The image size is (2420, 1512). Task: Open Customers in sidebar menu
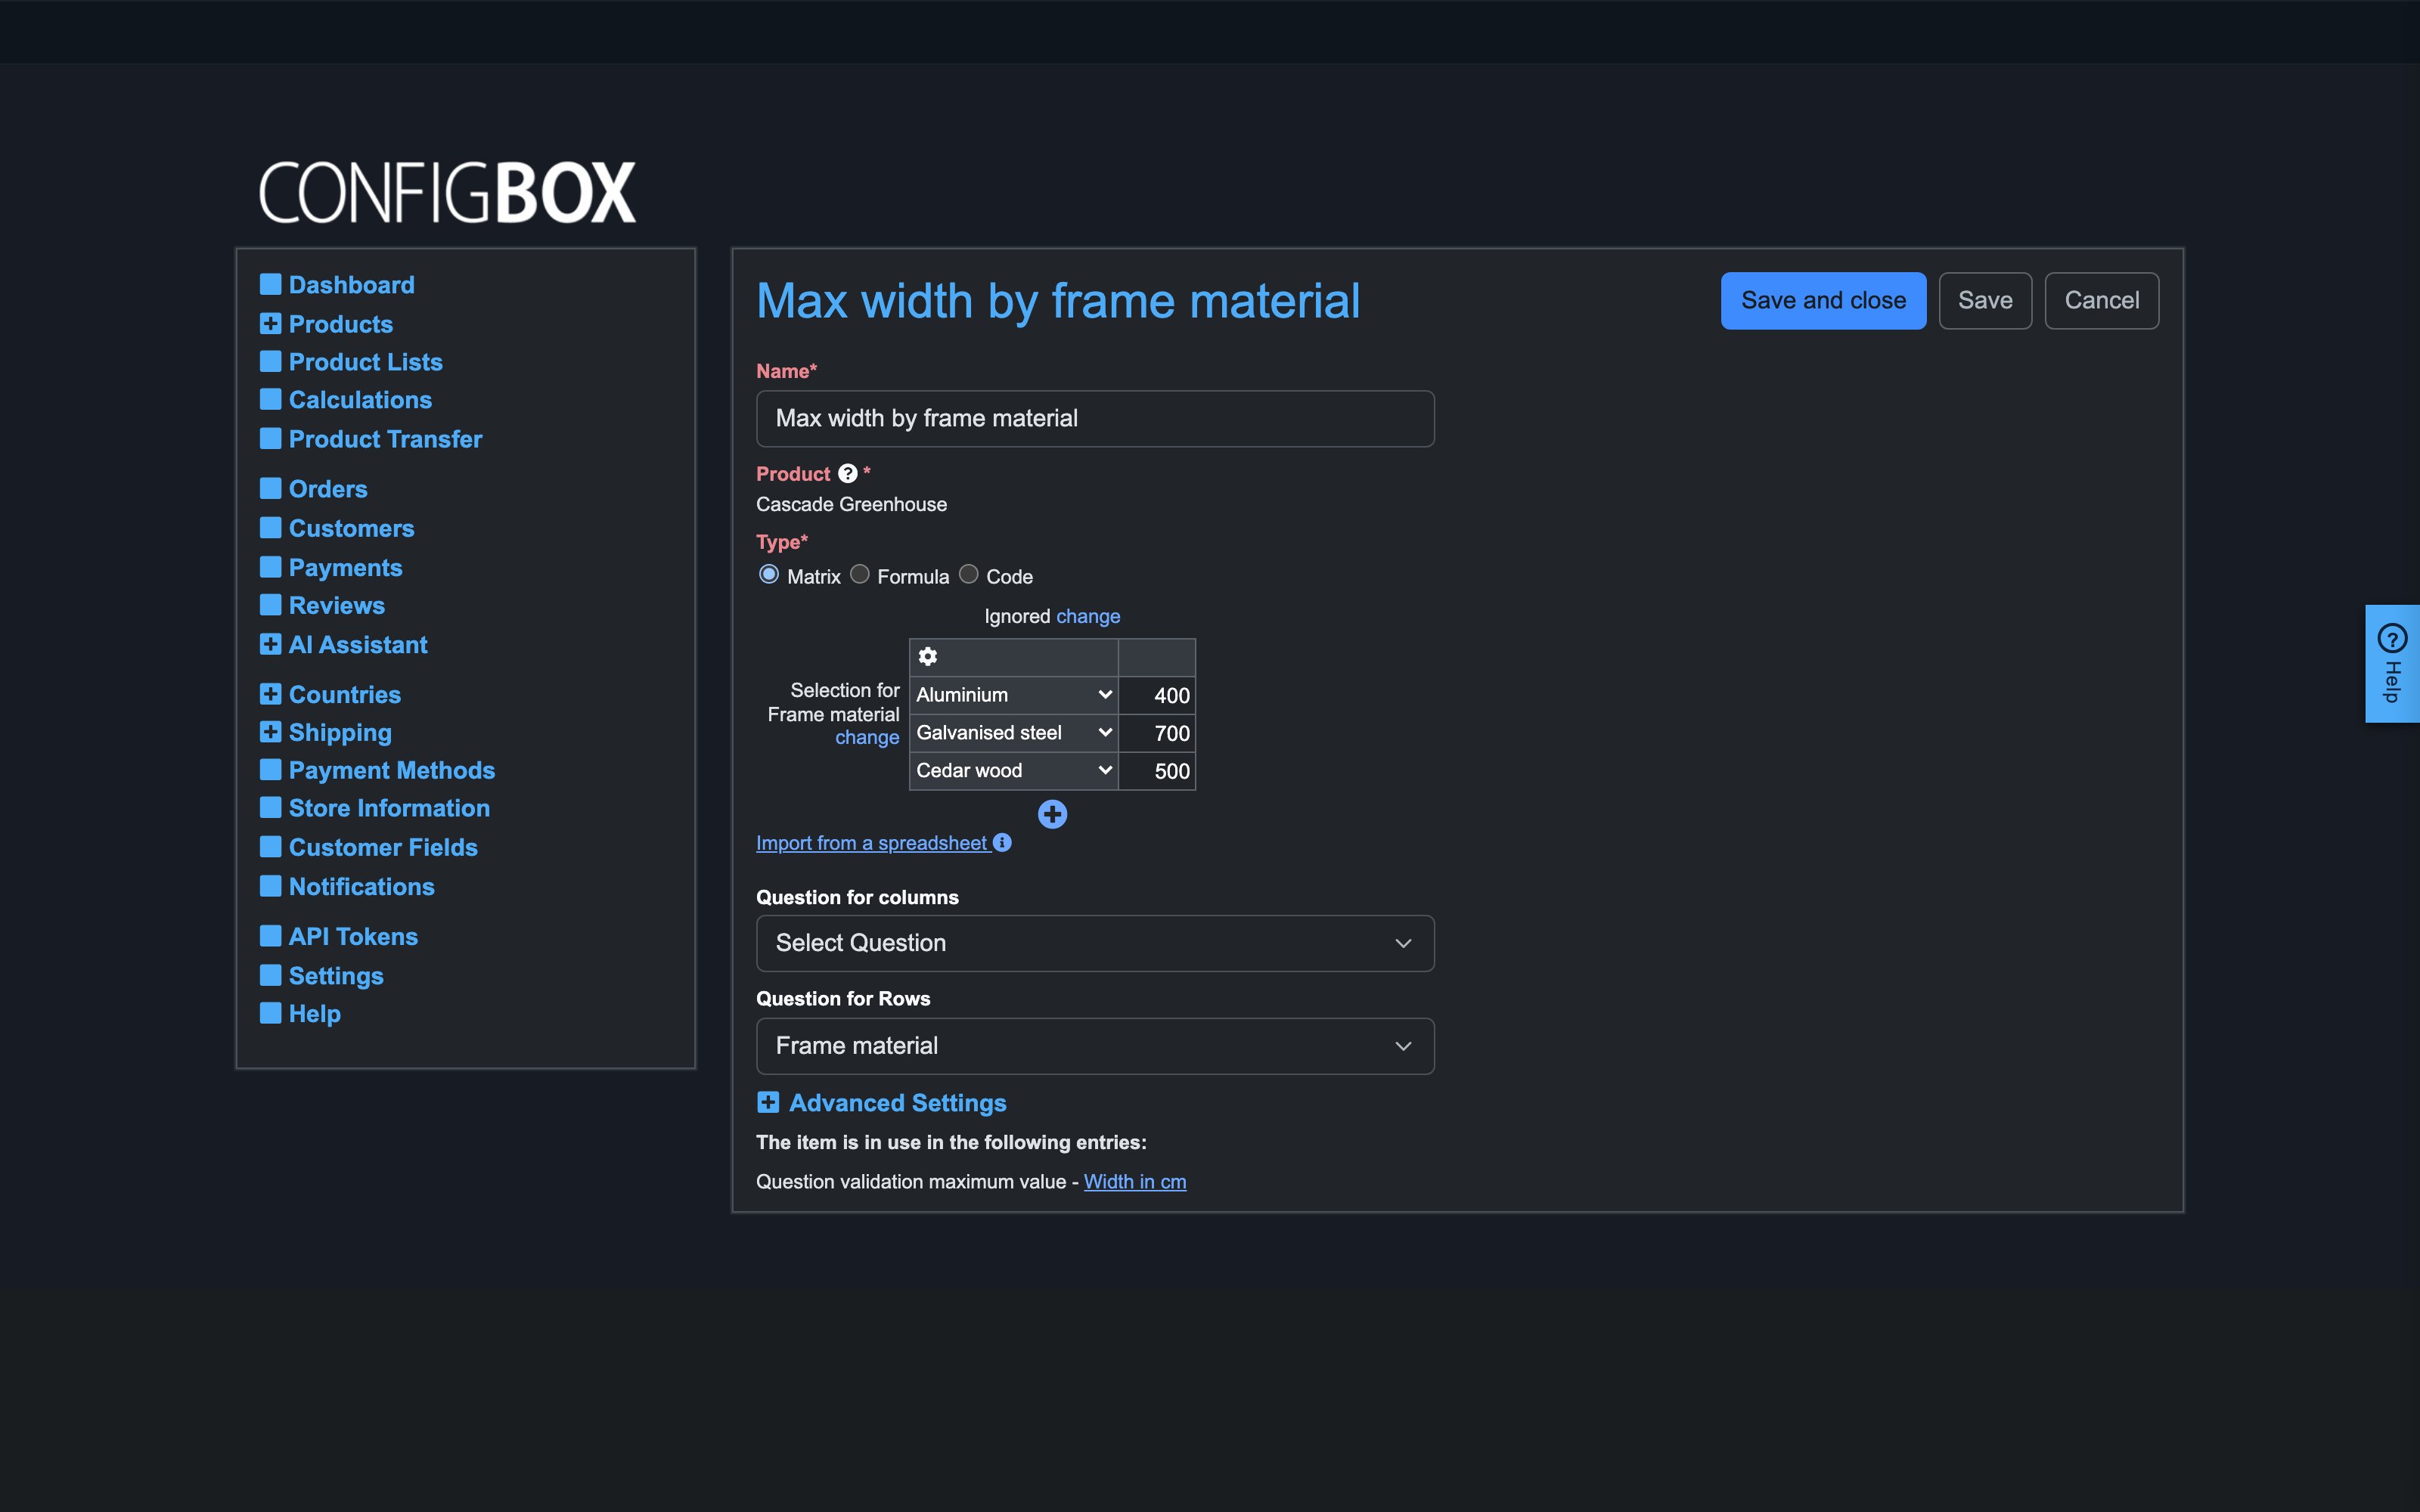[x=351, y=528]
